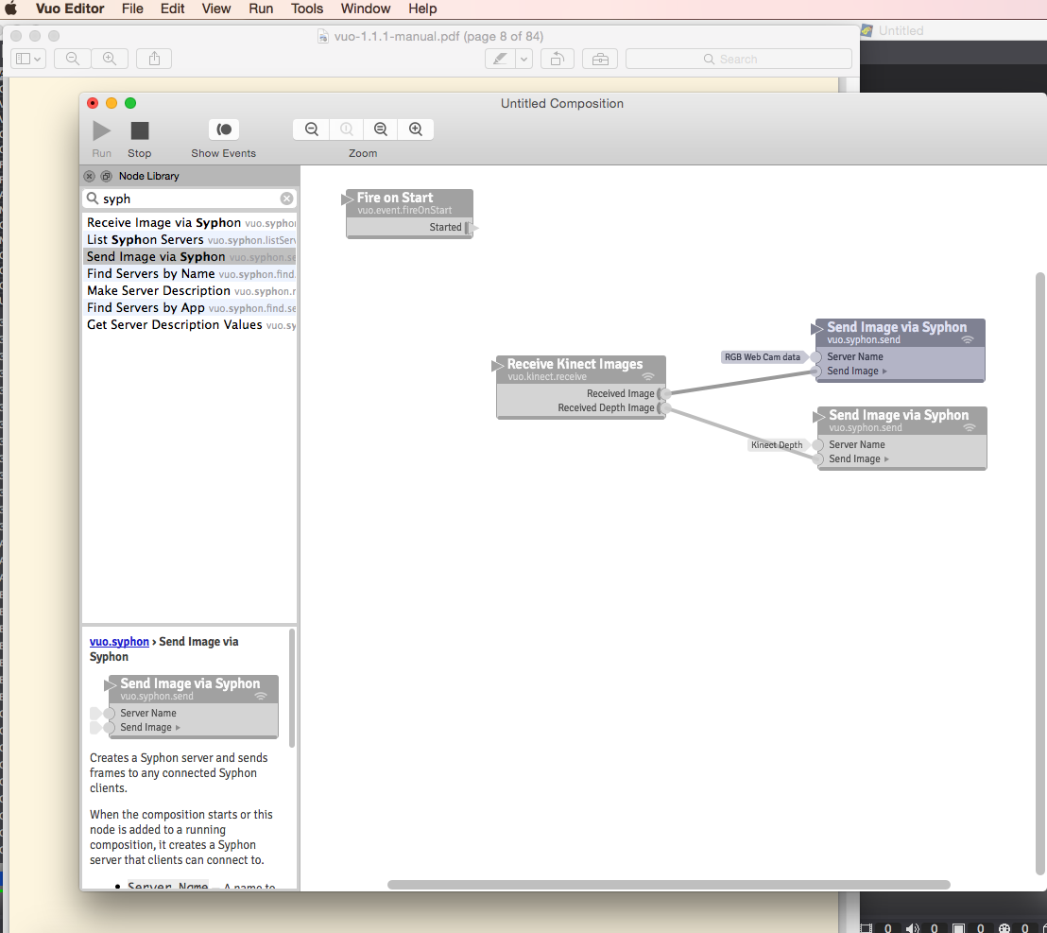Image resolution: width=1047 pixels, height=933 pixels.
Task: Click the Vuo zoom in magnifier
Action: coord(416,129)
